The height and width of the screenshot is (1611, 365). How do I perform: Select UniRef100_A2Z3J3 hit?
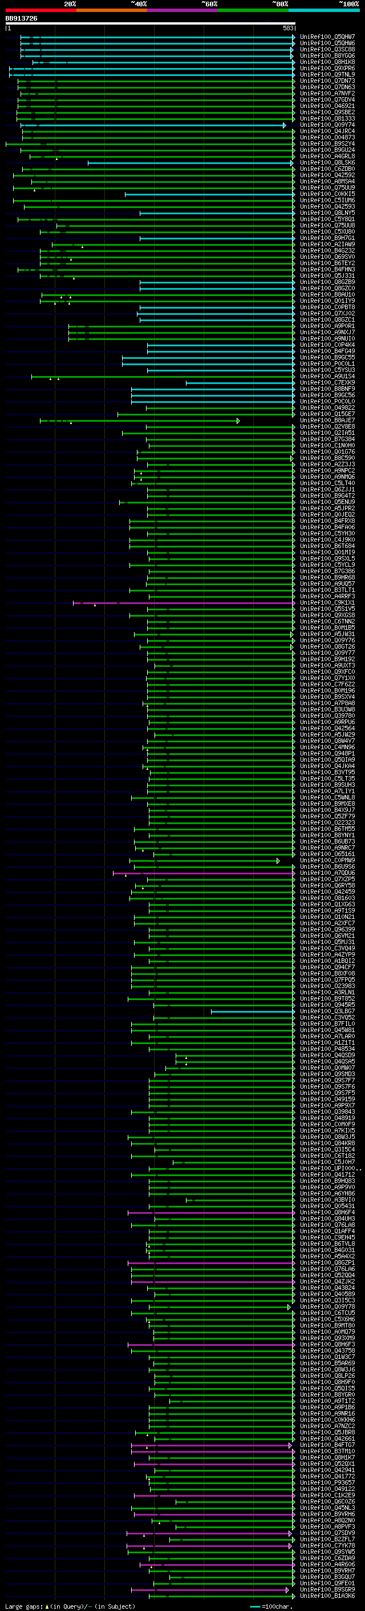(x=327, y=464)
